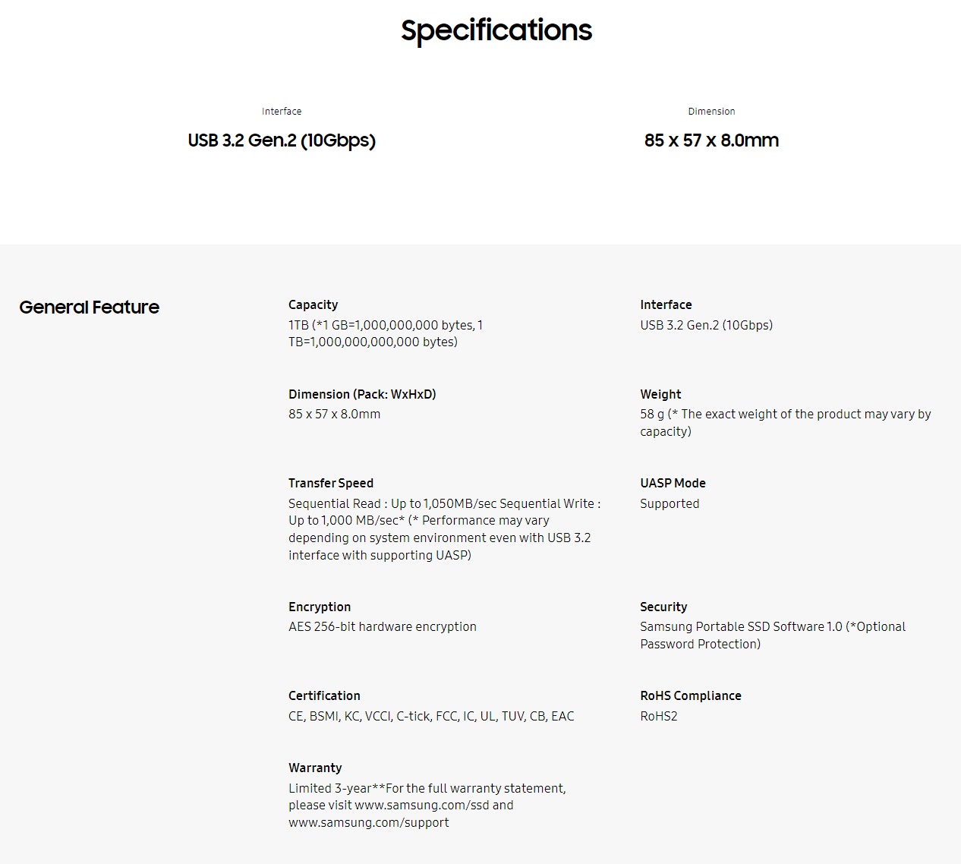
Task: Select the "Certification" spec label
Action: coord(324,695)
